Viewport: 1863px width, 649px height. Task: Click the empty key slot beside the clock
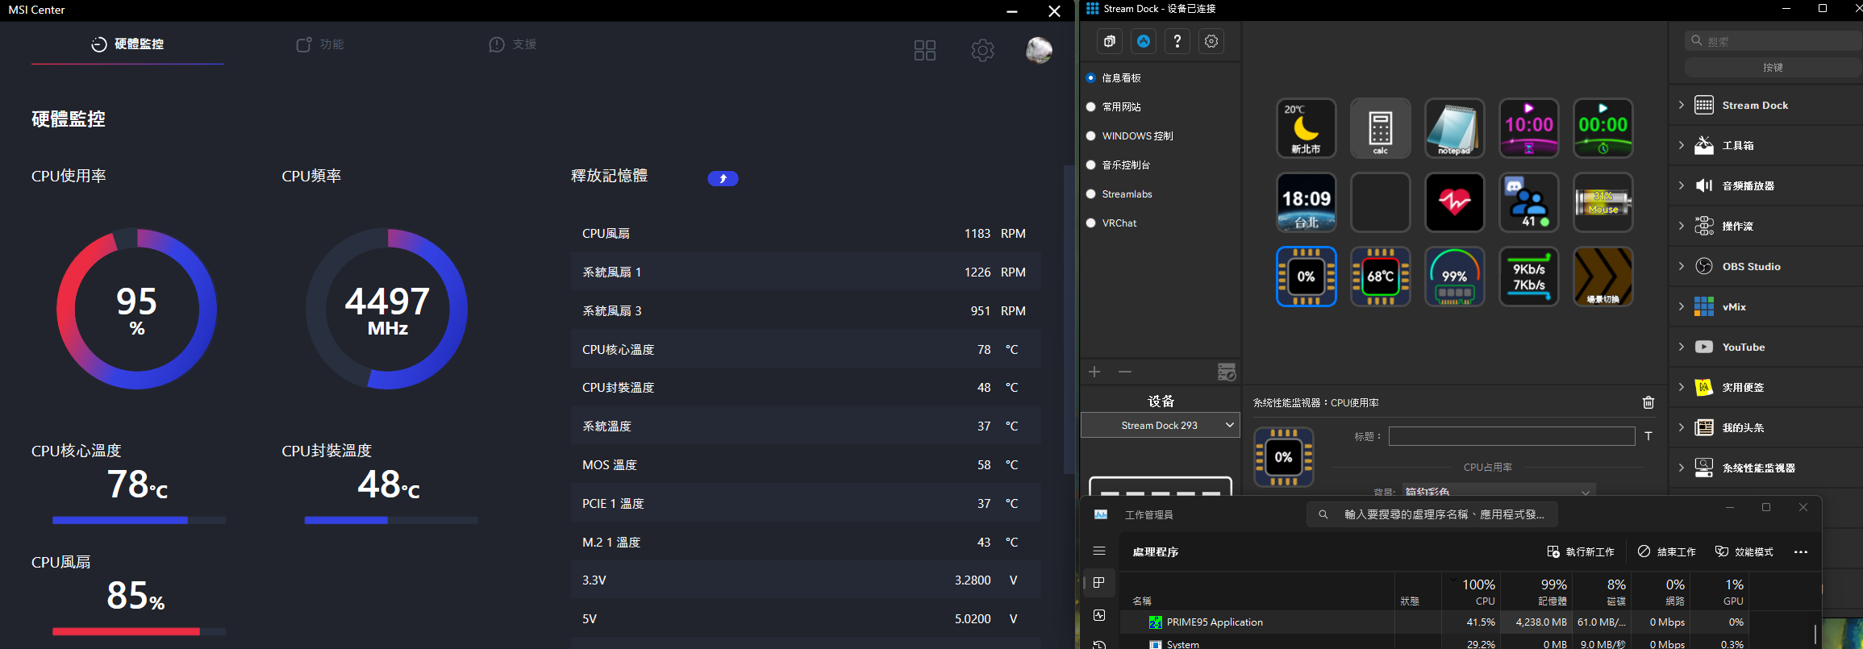coord(1380,202)
